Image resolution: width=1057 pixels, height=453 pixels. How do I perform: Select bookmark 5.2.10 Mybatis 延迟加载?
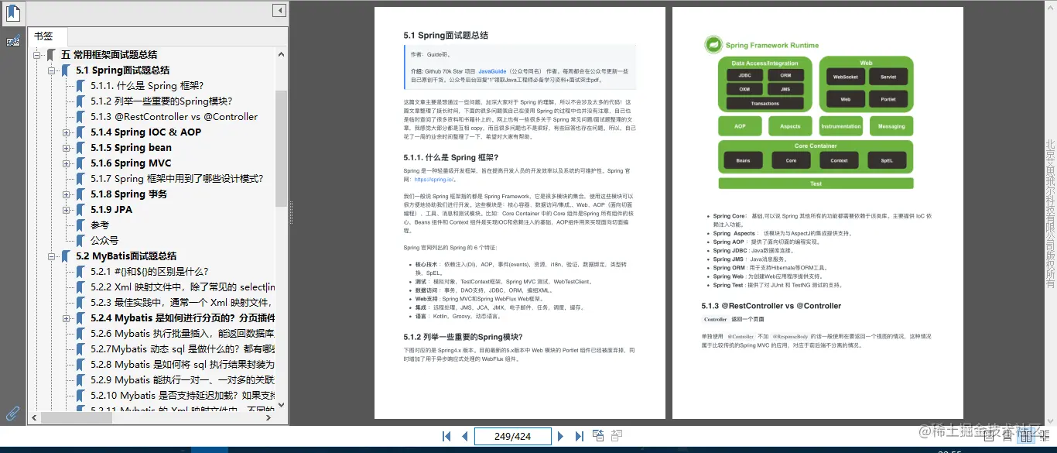[x=182, y=396]
